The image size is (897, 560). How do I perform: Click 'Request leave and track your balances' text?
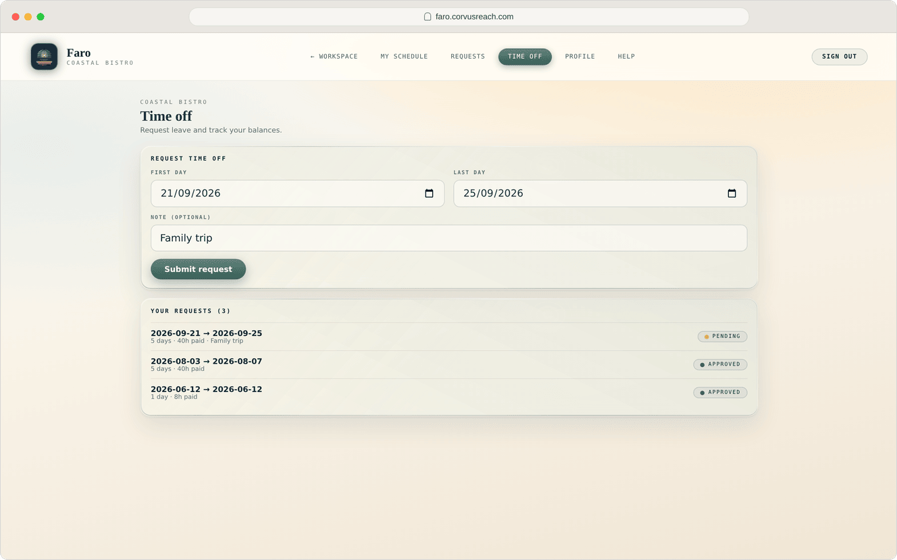tap(211, 130)
